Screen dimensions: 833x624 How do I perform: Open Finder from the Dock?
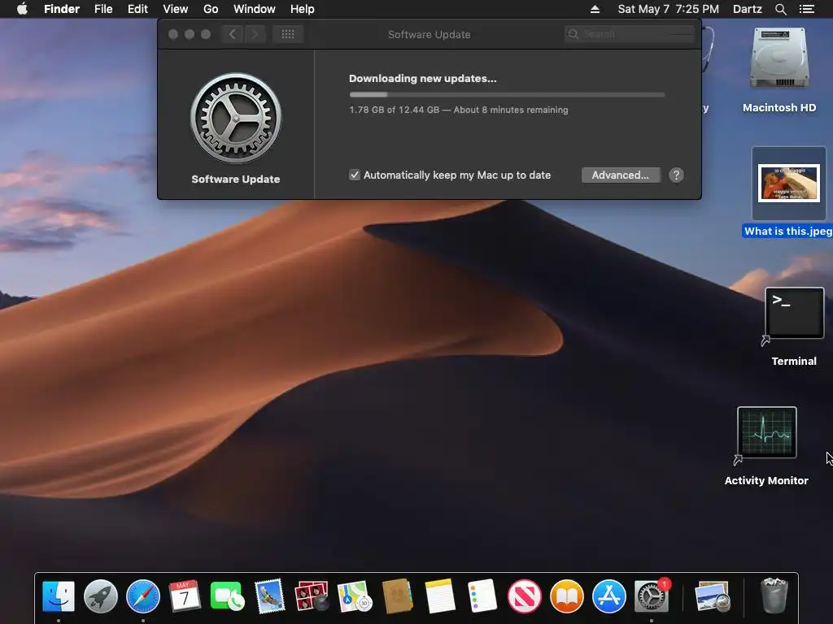point(58,596)
